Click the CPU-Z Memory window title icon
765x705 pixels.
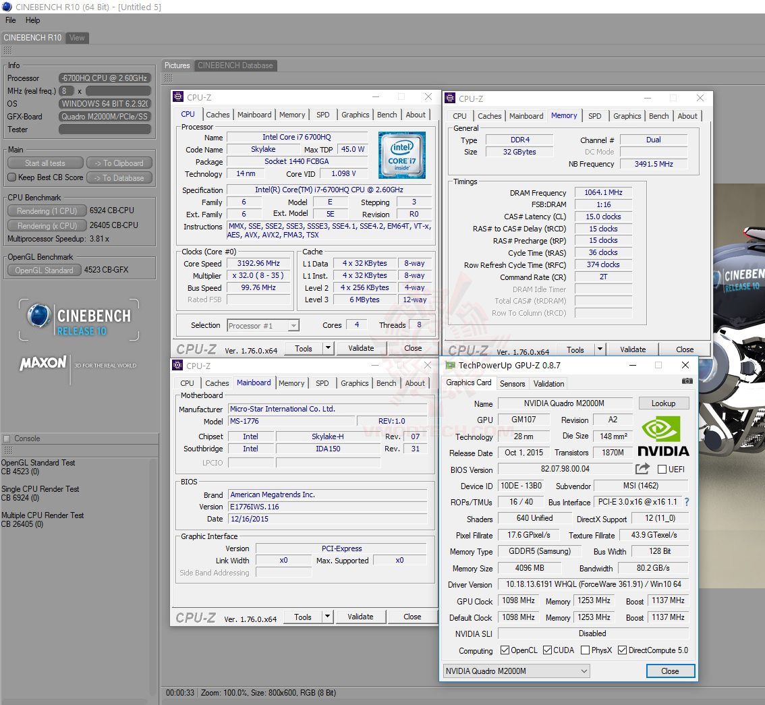pyautogui.click(x=450, y=98)
